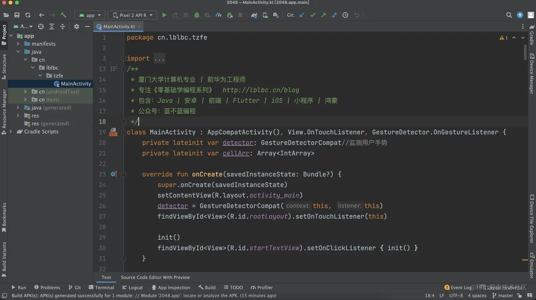Click the Collapse All icon in Project panel
Image resolution: width=536 pixels, height=300 pixels.
point(62,27)
